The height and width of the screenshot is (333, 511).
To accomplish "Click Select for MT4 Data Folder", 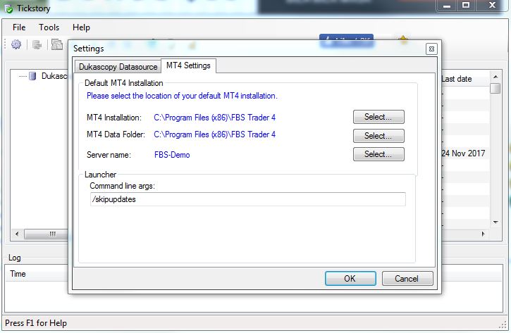I will [378, 136].
